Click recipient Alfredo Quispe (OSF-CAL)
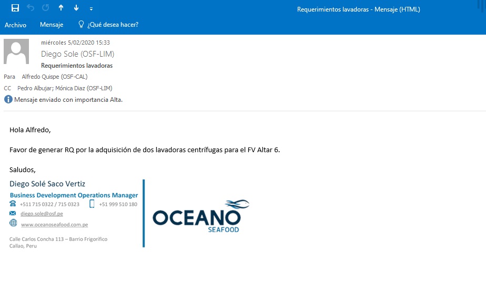486x296 pixels. point(55,77)
